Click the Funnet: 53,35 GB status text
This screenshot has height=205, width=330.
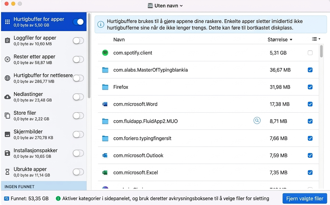(x=30, y=199)
